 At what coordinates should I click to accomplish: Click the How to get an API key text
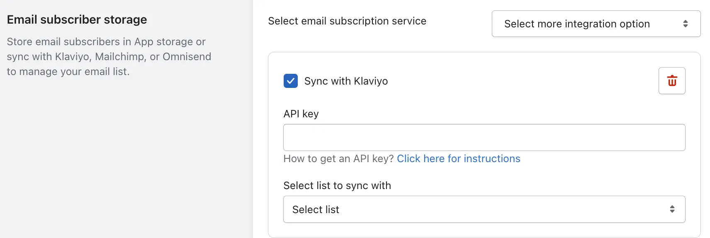pyautogui.click(x=338, y=159)
